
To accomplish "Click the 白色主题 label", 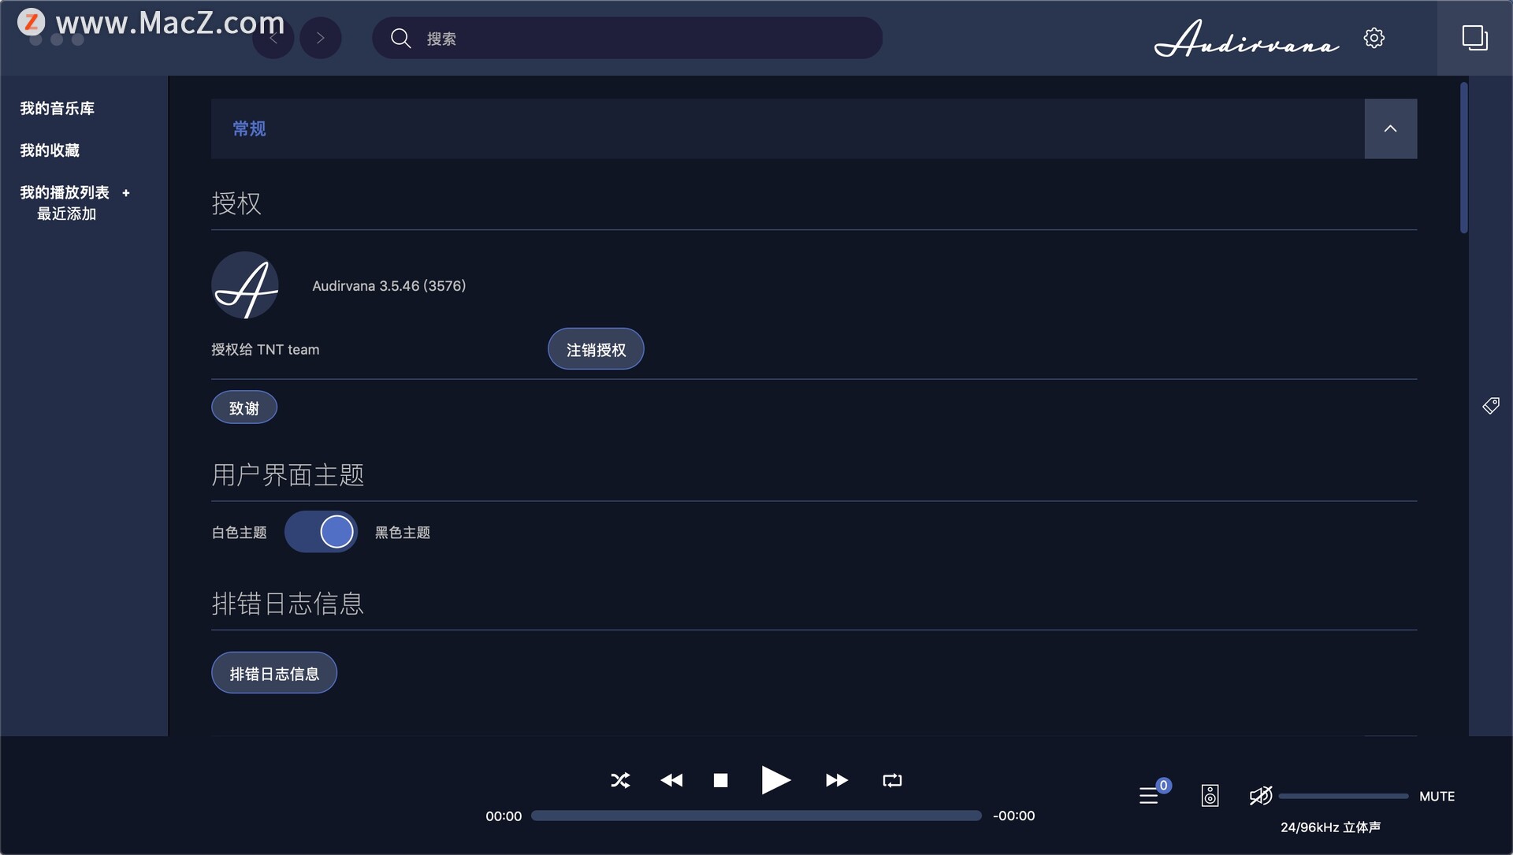I will (240, 533).
